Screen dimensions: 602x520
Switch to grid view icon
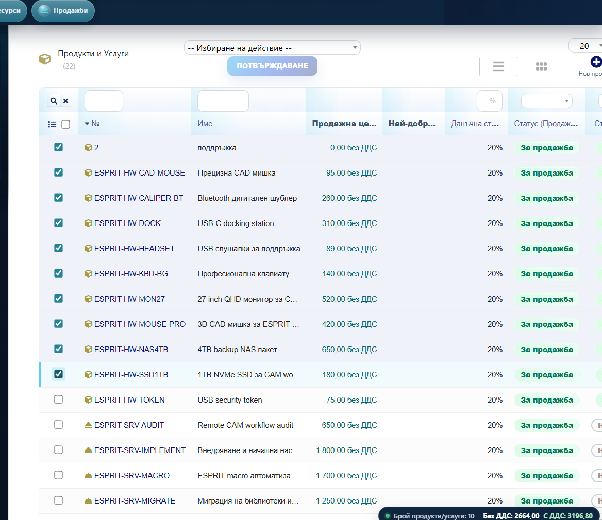541,66
